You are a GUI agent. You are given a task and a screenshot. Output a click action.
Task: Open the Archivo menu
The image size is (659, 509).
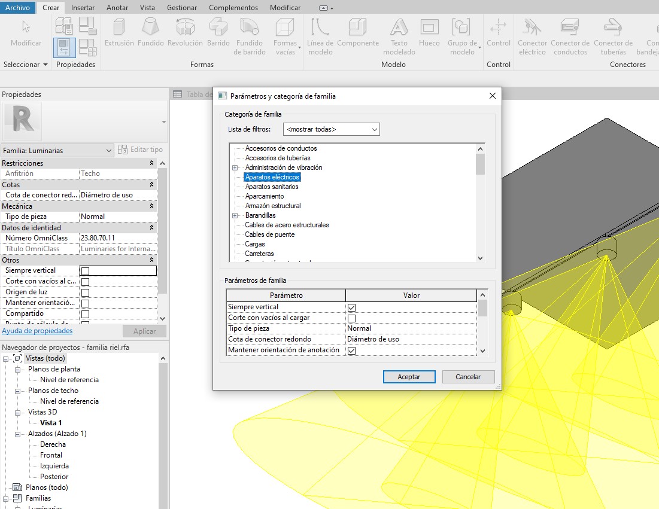[x=17, y=8]
